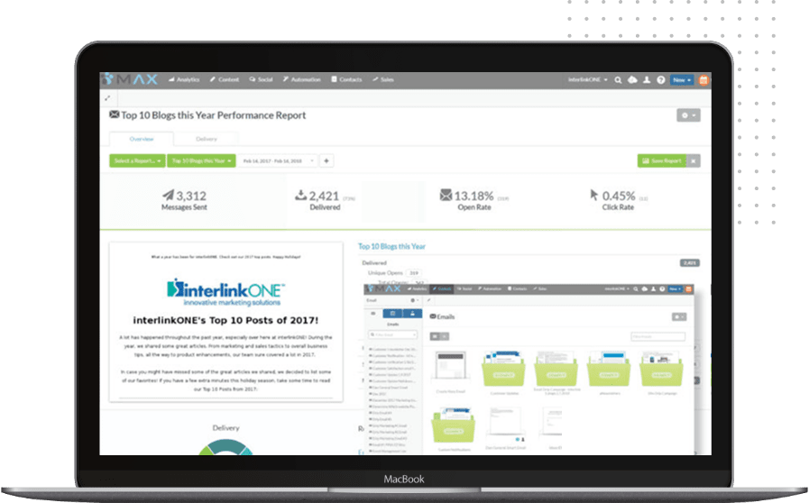This screenshot has height=503, width=809.
Task: Open the Select a Report dropdown
Action: [137, 161]
